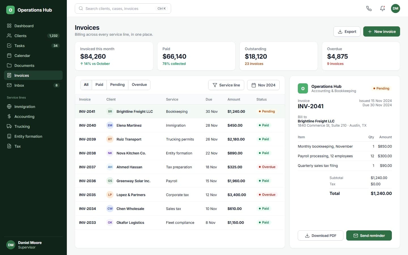Image resolution: width=408 pixels, height=255 pixels.
Task: Click the Operations Hub logo in sidebar
Action: coord(10,10)
